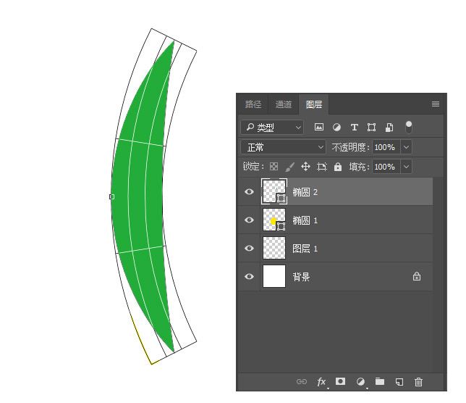This screenshot has width=466, height=403.
Task: Filter layers by type (T) icon
Action: [354, 128]
